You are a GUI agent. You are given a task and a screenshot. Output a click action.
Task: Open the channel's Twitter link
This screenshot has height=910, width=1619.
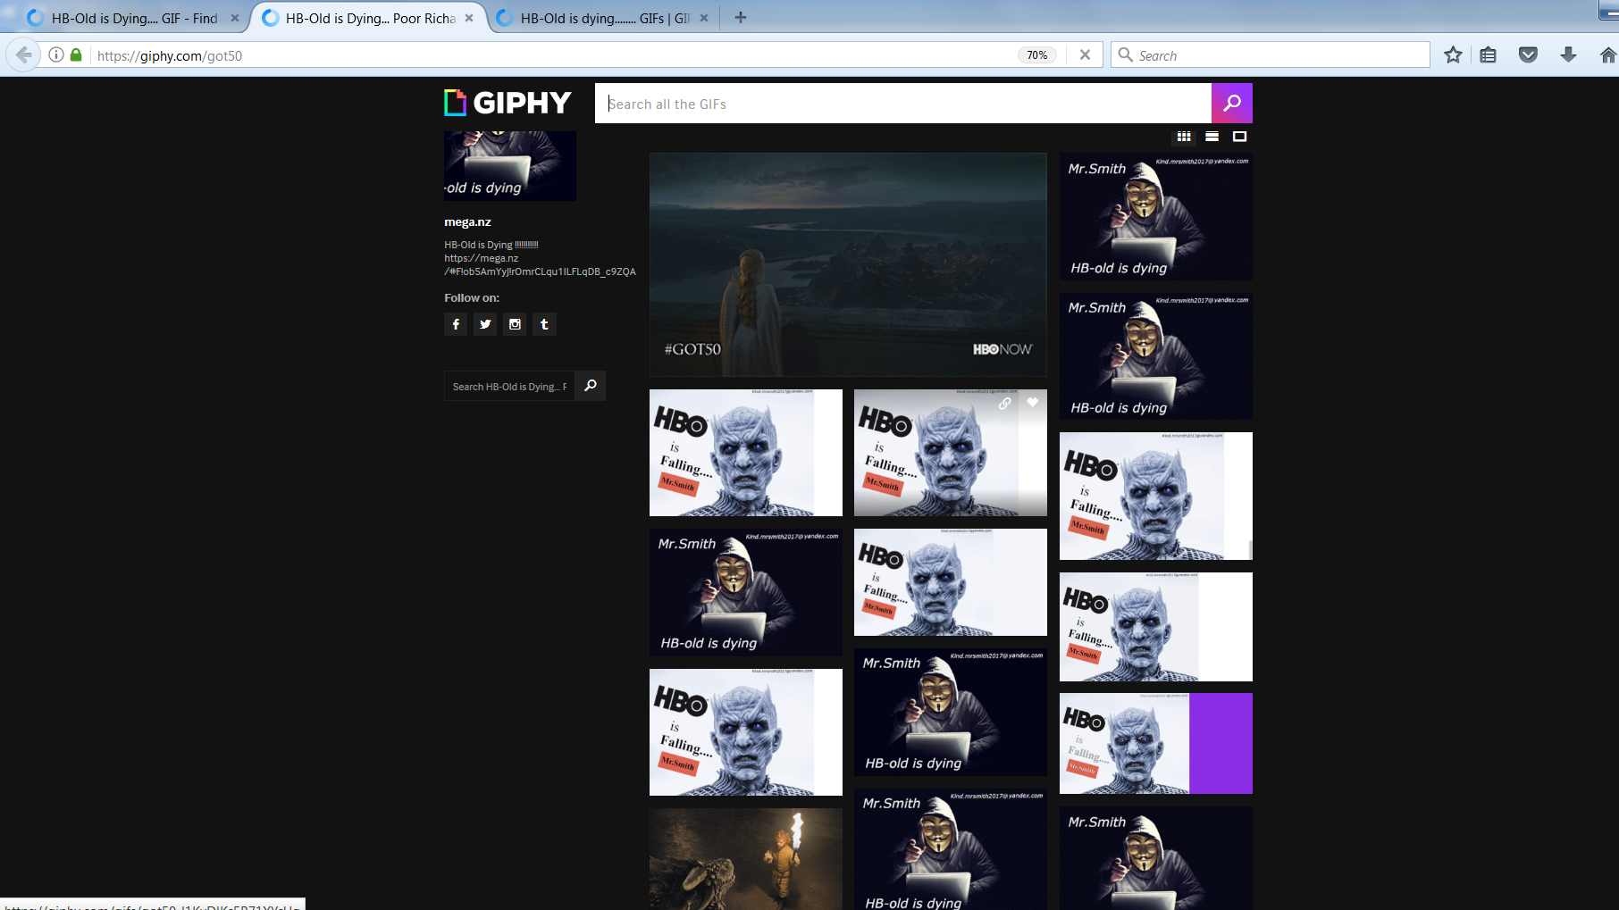tap(485, 324)
